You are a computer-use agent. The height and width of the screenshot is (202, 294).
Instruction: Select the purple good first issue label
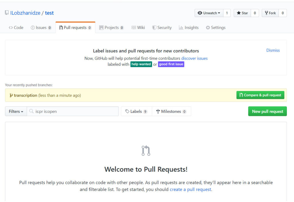point(171,64)
